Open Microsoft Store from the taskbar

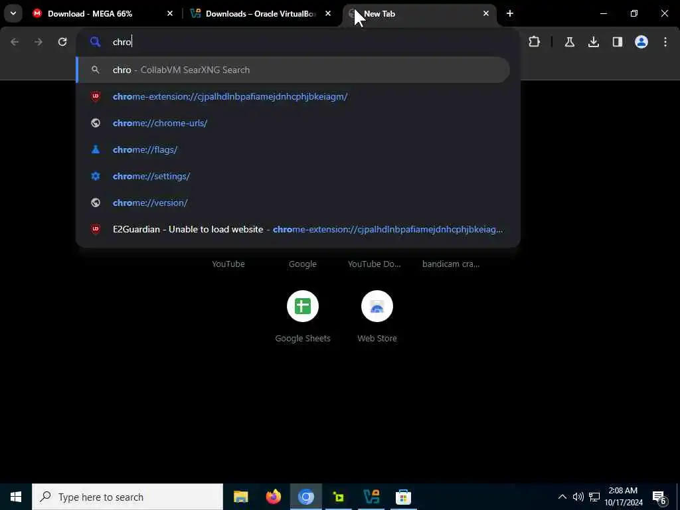403,497
